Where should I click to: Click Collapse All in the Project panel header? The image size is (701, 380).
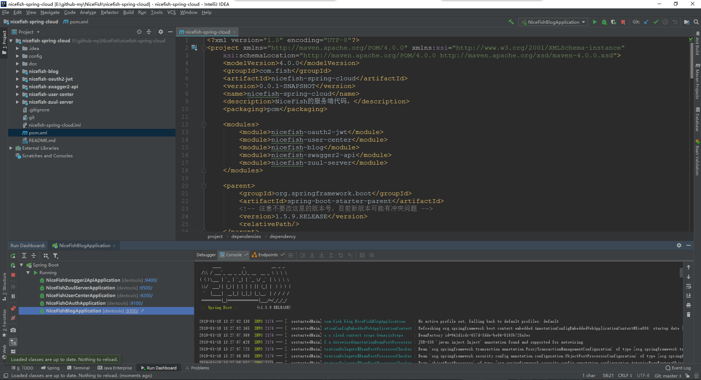149,32
